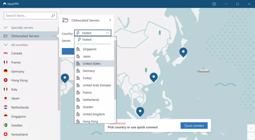Screen dimensions: 255x140
Task: Choose Germany from the country dropdown
Action: click(94, 71)
